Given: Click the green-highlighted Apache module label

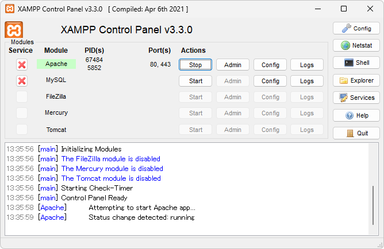Looking at the screenshot, I should [x=56, y=64].
